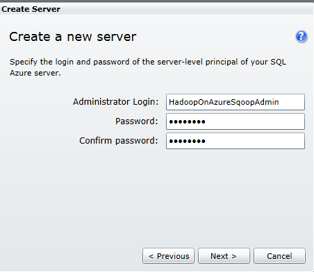Open help via blue question mark icon
The width and height of the screenshot is (314, 272).
(x=301, y=36)
